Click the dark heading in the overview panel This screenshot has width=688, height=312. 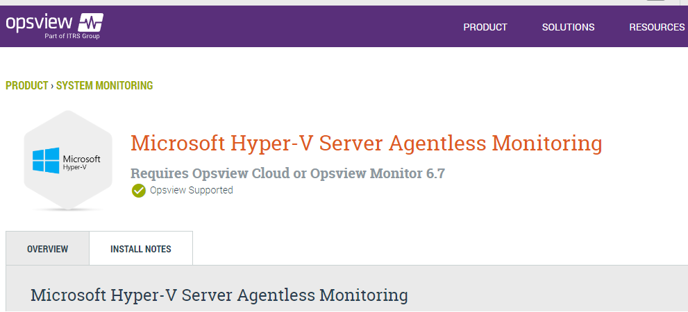coord(219,295)
